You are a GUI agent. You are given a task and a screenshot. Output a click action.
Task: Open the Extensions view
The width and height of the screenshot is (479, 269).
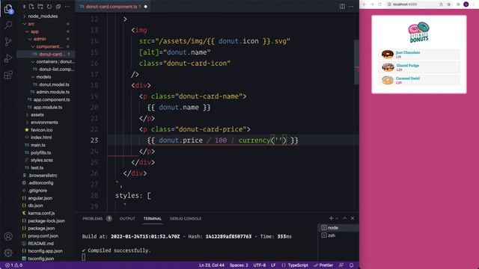[x=8, y=75]
